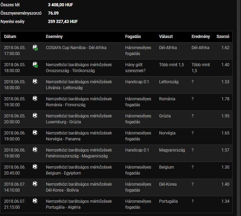241x216 pixels.
Task: Click the Szorzó column header
Action: coord(223,37)
